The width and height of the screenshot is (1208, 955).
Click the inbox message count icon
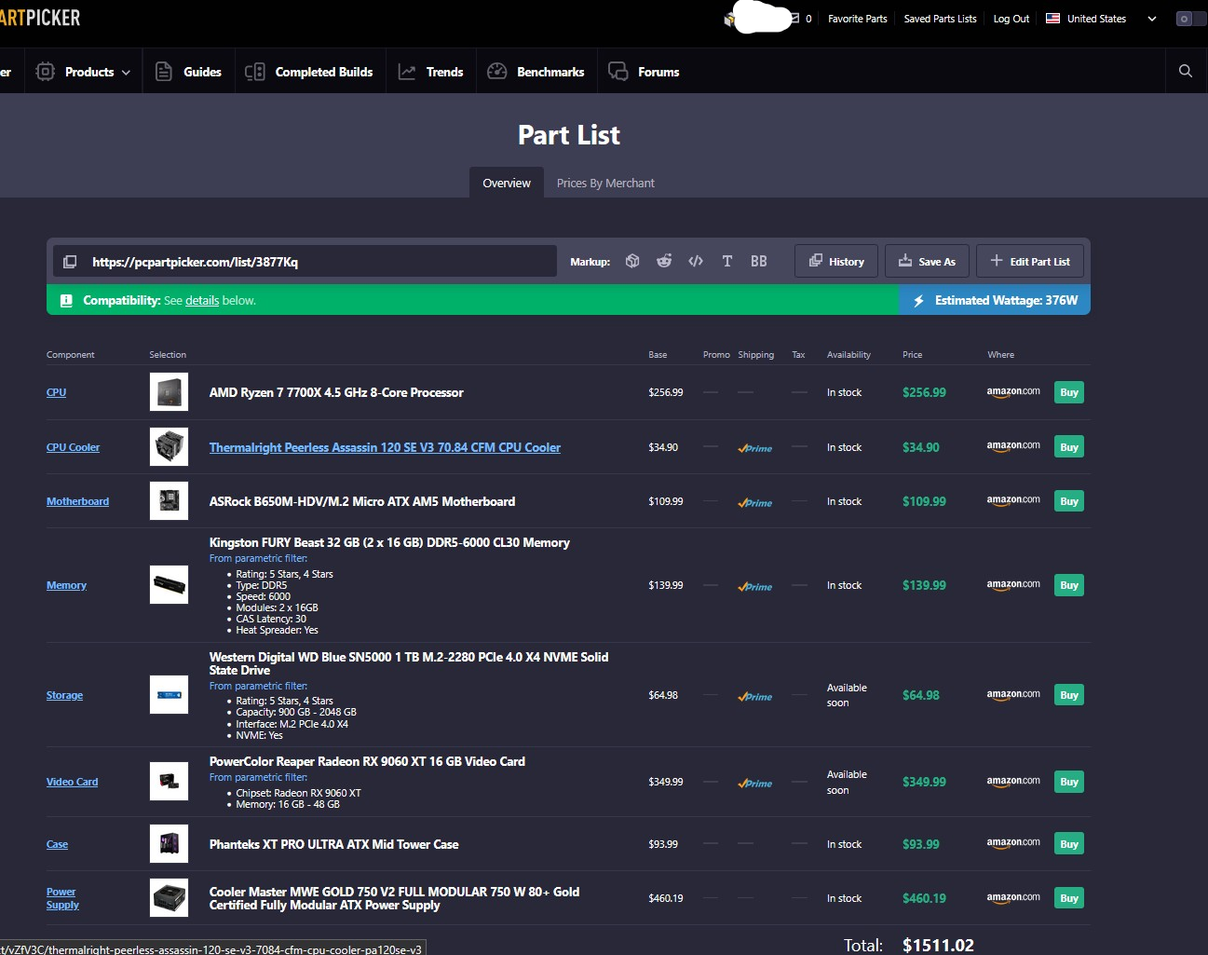[x=795, y=18]
